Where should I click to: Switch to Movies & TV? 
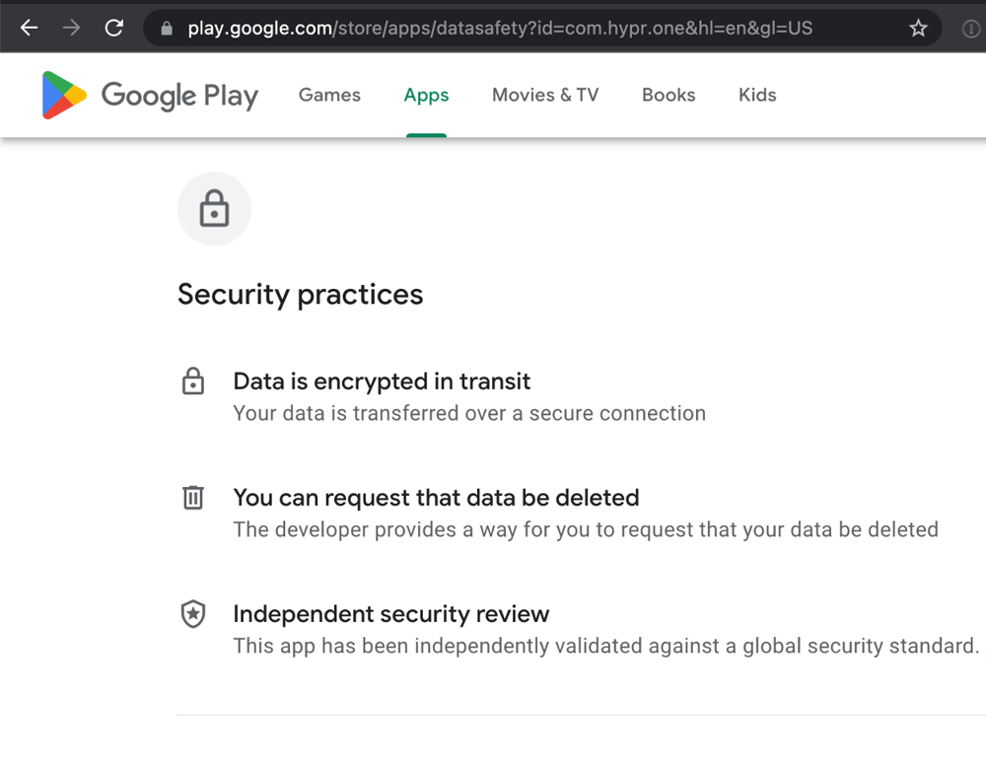(545, 95)
